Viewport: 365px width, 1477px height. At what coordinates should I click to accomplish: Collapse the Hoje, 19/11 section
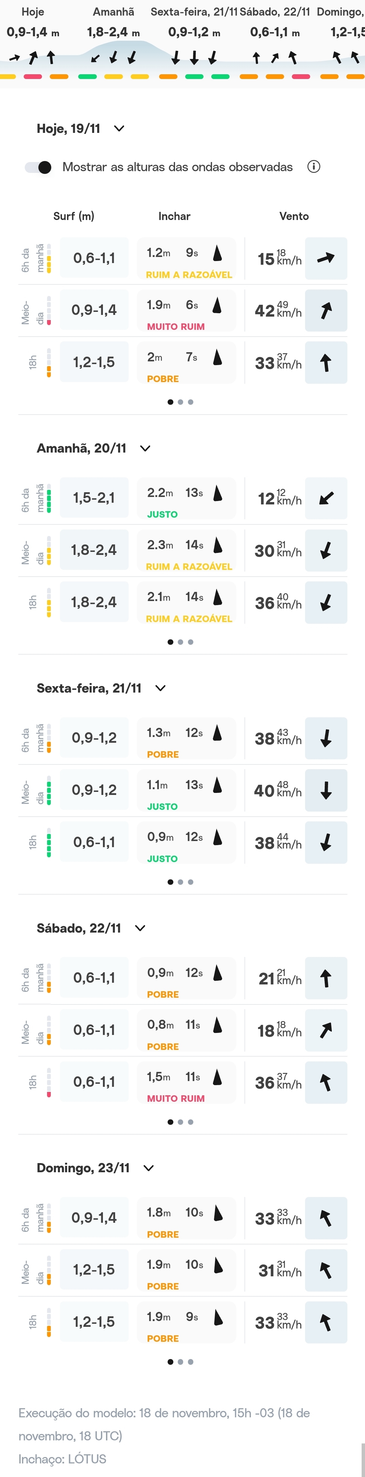coord(119,128)
